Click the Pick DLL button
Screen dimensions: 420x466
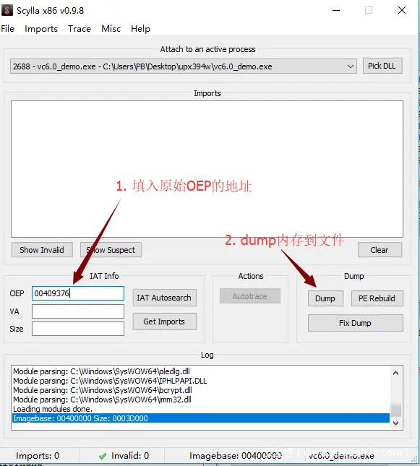coord(382,66)
